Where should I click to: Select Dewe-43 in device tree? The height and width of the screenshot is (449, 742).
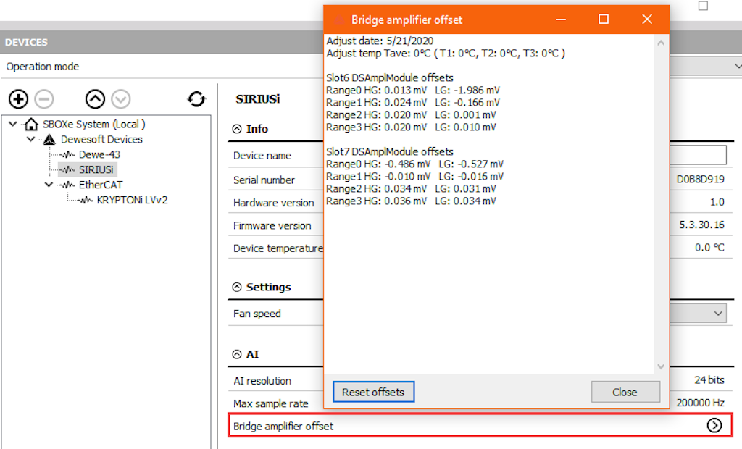point(99,154)
